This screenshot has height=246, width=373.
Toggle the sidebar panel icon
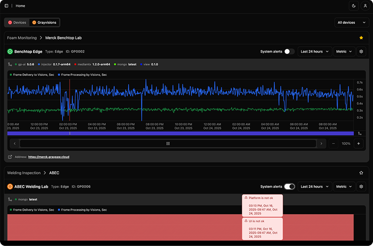[x=6, y=6]
